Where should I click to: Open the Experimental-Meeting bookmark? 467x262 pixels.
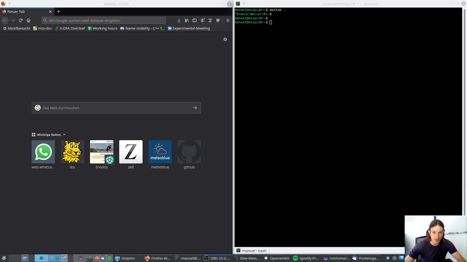pyautogui.click(x=189, y=28)
